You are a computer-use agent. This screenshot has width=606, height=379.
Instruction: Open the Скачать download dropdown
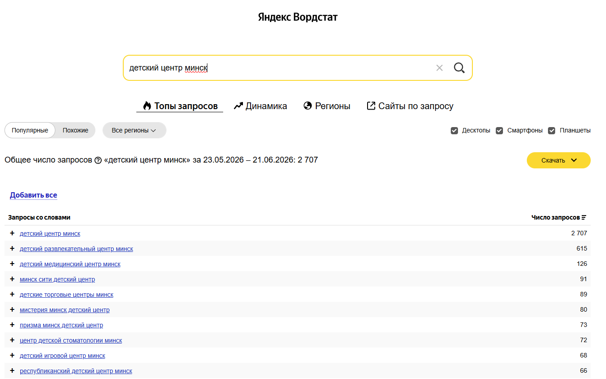559,160
